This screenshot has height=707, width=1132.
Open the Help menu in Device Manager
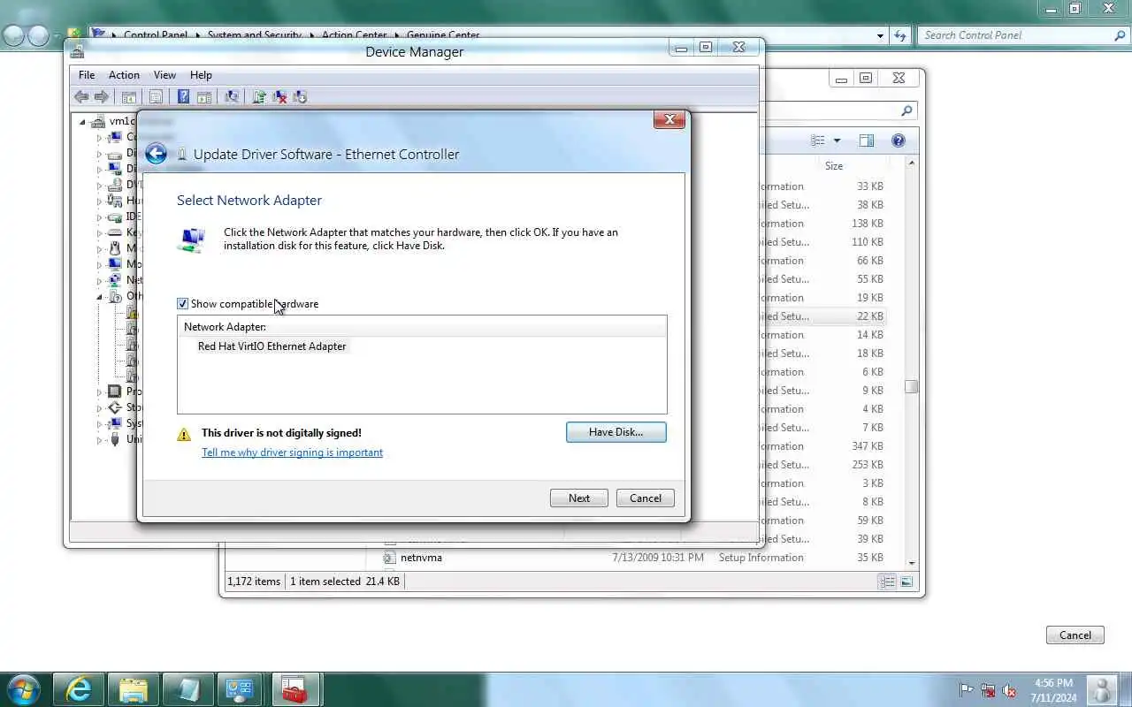201,75
